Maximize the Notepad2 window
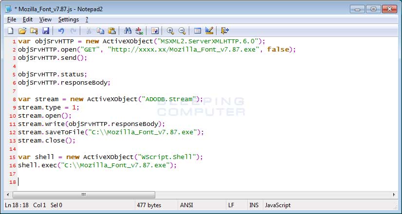The width and height of the screenshot is (402, 214). click(373, 9)
